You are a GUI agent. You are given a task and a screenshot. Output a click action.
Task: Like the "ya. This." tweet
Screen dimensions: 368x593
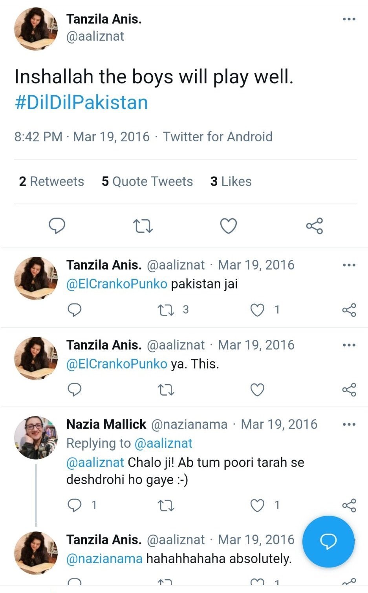tap(257, 390)
